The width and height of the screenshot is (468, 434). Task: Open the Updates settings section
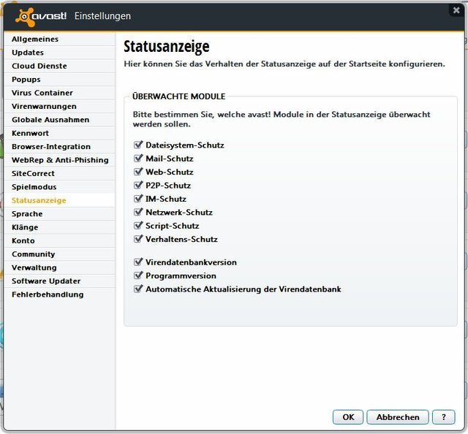pos(59,53)
